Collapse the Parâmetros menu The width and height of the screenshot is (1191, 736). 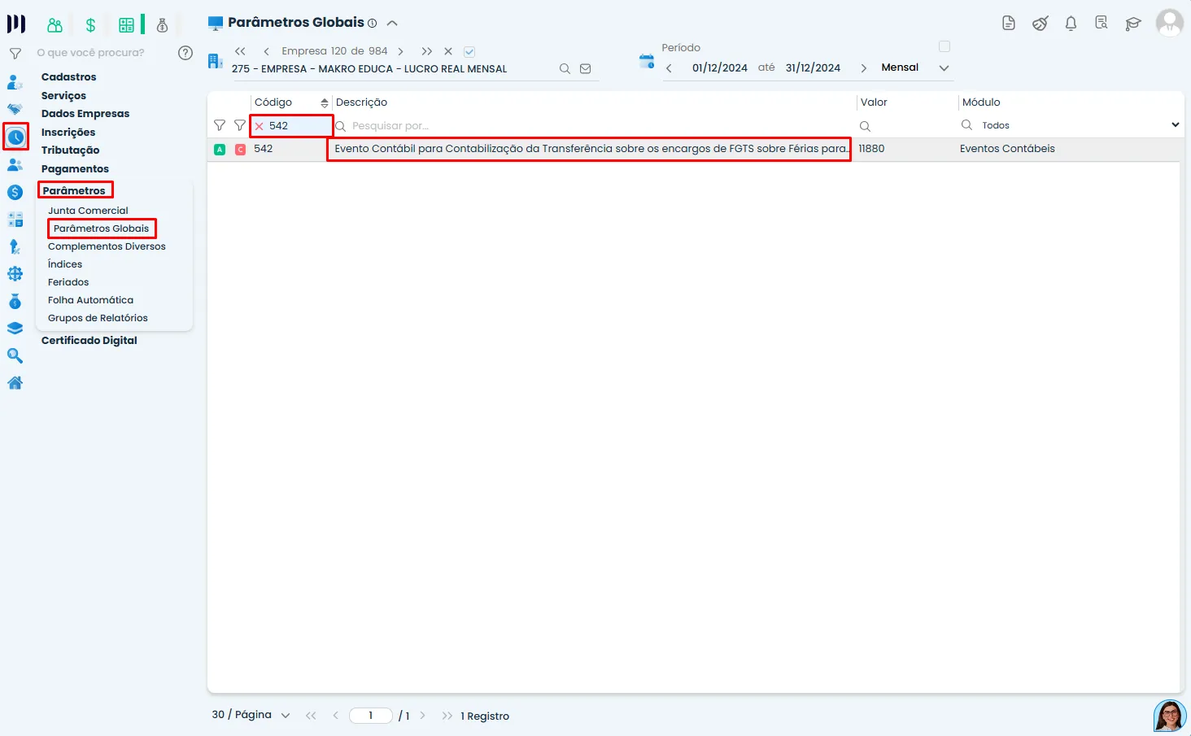(x=74, y=190)
